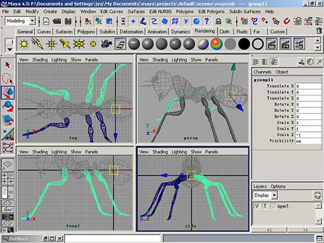Image resolution: width=324 pixels, height=243 pixels.
Task: Click the right double-arrow layer scroll button
Action: [305, 230]
